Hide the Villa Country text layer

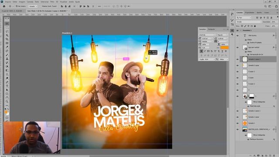click(x=237, y=36)
